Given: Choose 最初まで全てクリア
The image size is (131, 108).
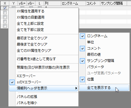Looking at the screenshot, I should tap(44, 38).
